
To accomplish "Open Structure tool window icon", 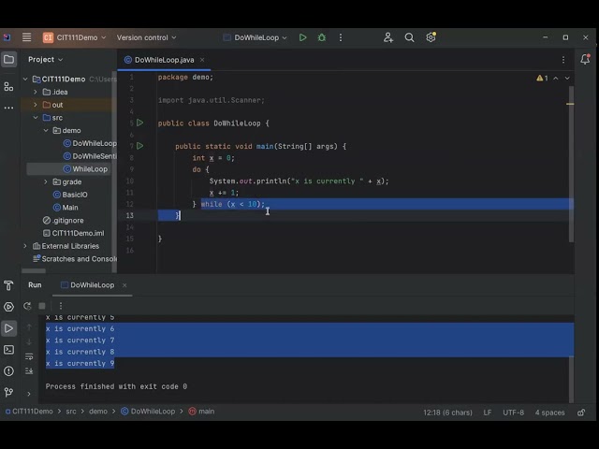I will click(x=8, y=87).
